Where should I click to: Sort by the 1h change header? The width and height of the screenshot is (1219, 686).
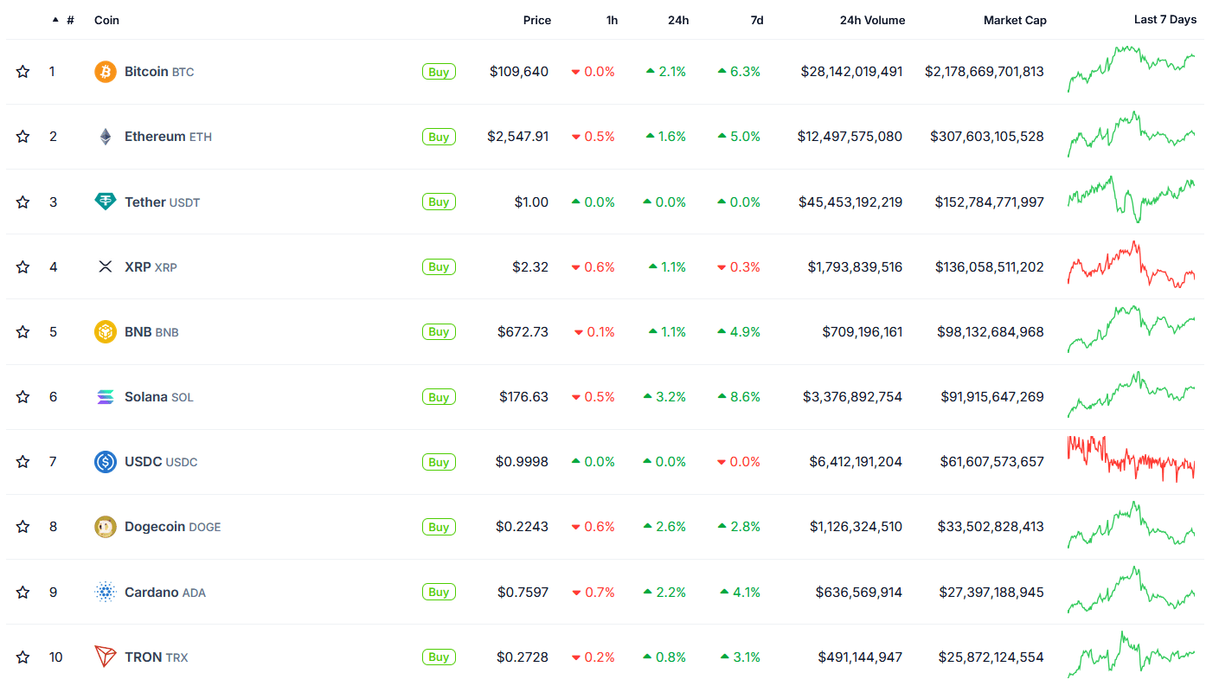click(x=612, y=20)
